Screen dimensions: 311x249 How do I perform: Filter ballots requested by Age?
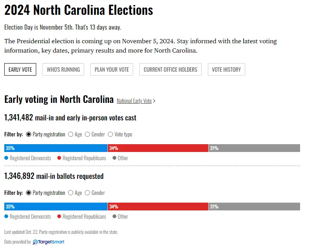70,193
